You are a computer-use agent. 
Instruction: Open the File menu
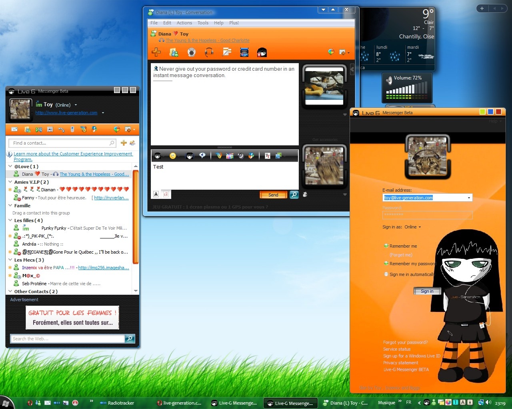154,23
